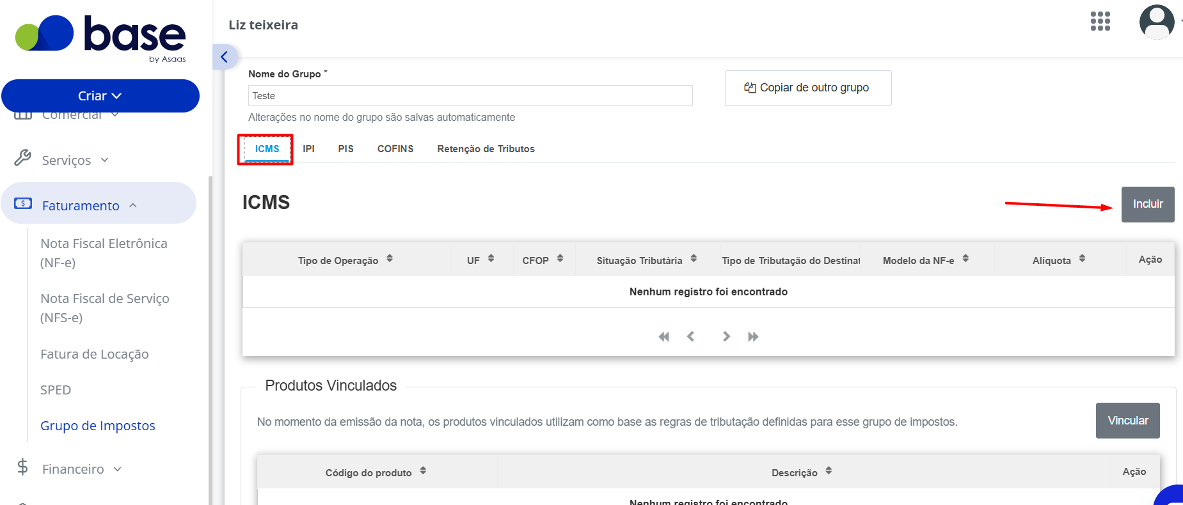This screenshot has height=505, width=1183.
Task: Switch to the ICMS tab
Action: [267, 149]
